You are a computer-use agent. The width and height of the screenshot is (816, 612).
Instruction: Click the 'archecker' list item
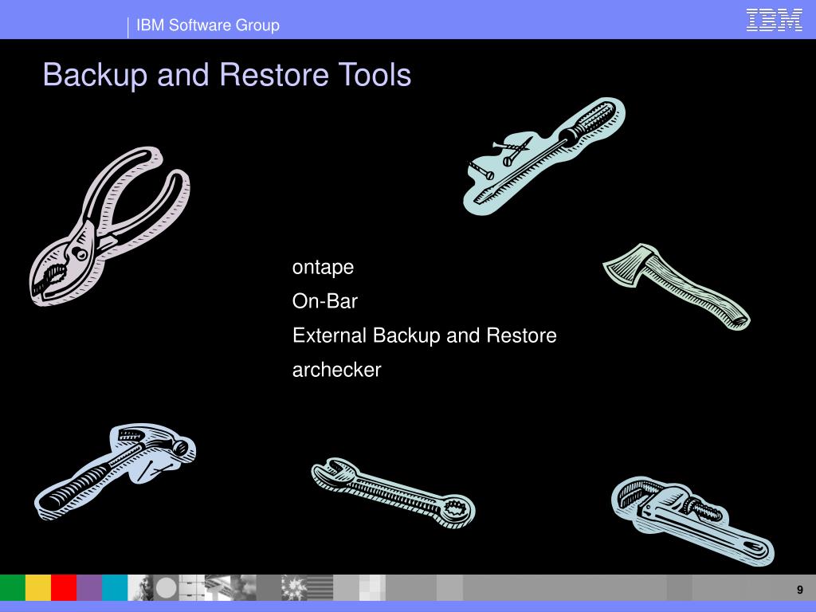click(337, 370)
